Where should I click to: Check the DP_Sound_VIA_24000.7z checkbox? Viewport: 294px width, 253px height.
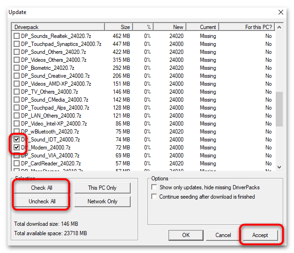[x=17, y=156]
